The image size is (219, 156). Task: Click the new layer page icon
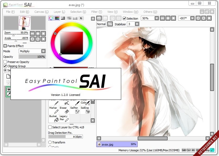8,76
